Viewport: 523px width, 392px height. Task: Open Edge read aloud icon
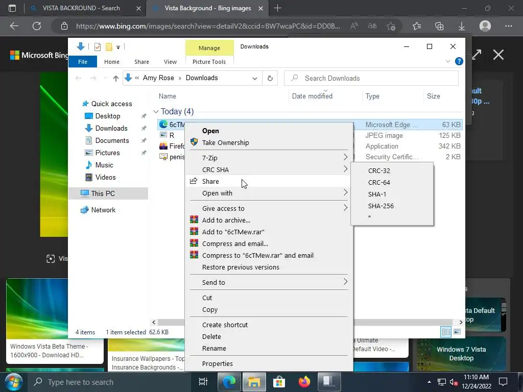pyautogui.click(x=354, y=26)
